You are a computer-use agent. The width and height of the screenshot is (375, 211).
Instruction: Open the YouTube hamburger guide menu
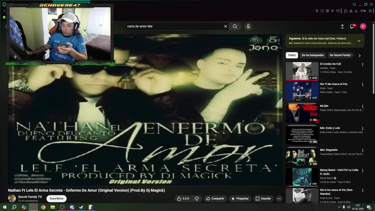point(6,26)
